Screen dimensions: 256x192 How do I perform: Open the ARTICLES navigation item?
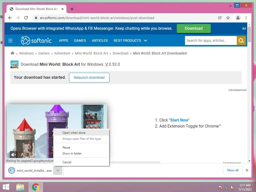(x=100, y=40)
